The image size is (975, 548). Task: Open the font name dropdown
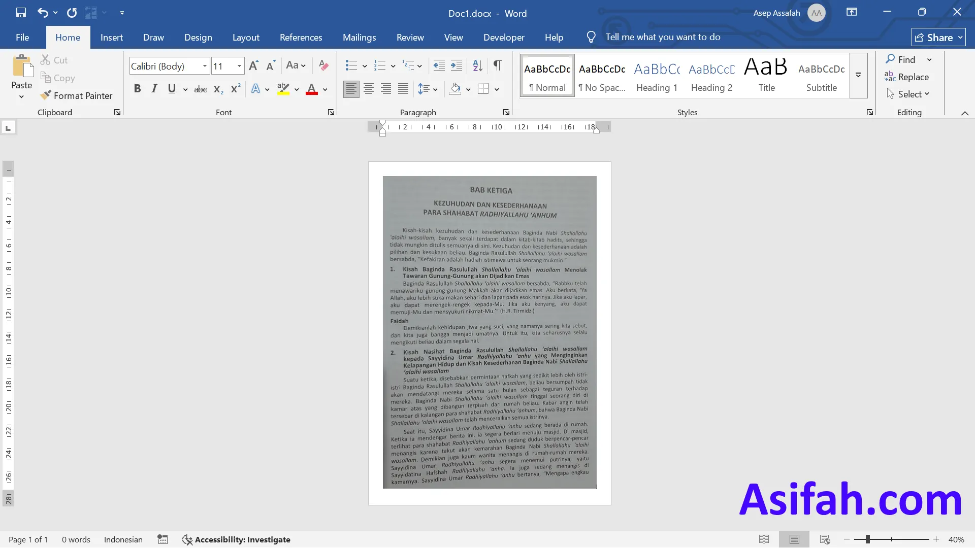(205, 66)
